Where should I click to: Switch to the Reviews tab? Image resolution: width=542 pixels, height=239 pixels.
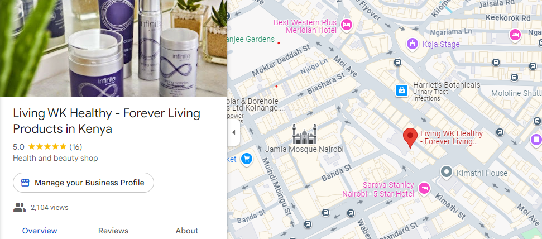[x=113, y=231]
